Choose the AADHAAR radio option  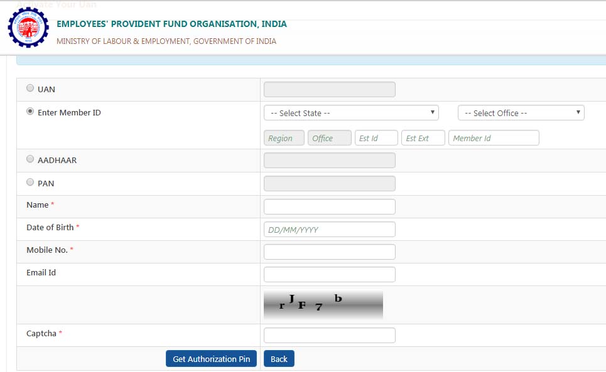pyautogui.click(x=30, y=159)
